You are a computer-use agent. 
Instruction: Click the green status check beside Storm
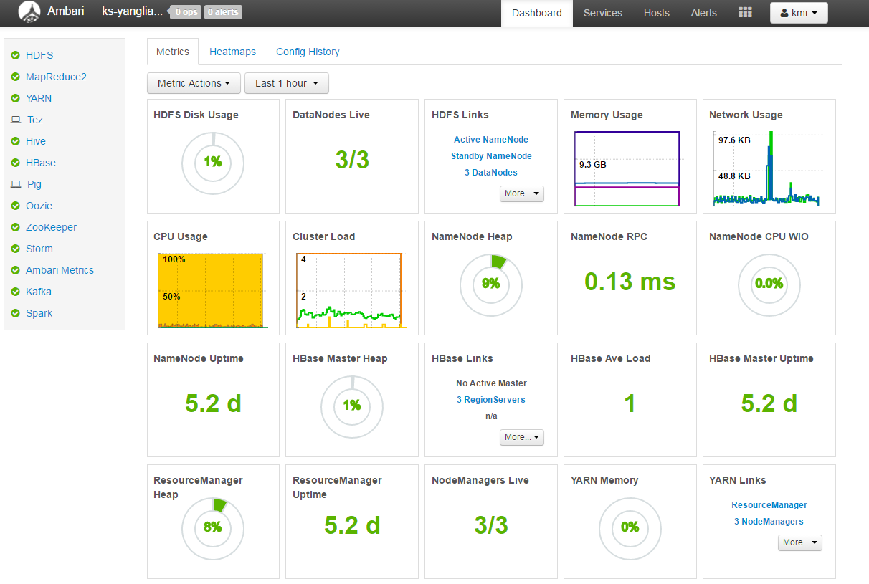[x=16, y=249]
